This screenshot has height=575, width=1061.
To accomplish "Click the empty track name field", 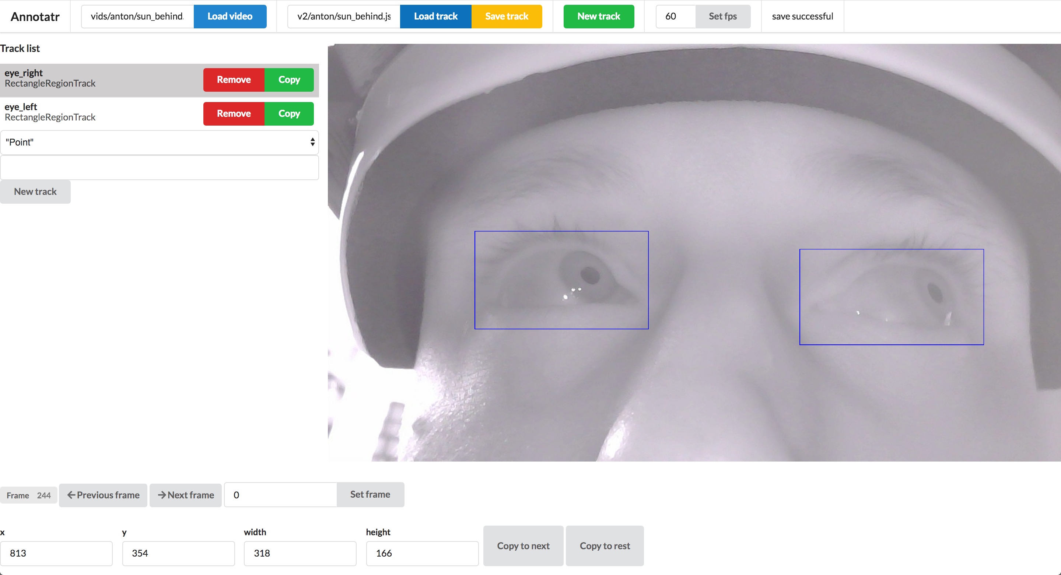I will [x=160, y=167].
